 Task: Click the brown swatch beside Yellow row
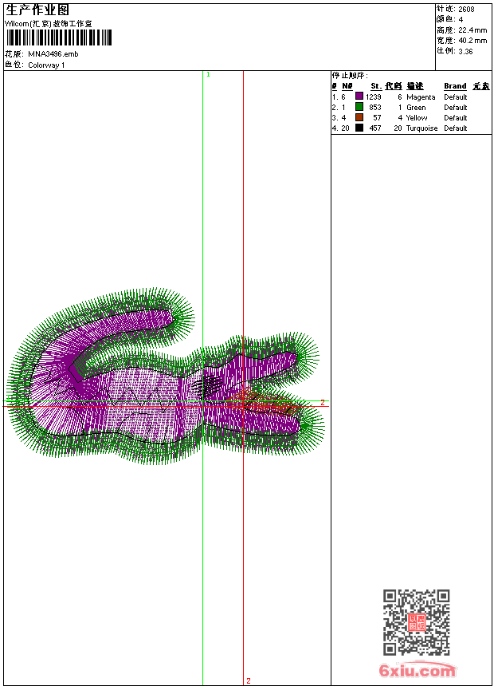(359, 117)
